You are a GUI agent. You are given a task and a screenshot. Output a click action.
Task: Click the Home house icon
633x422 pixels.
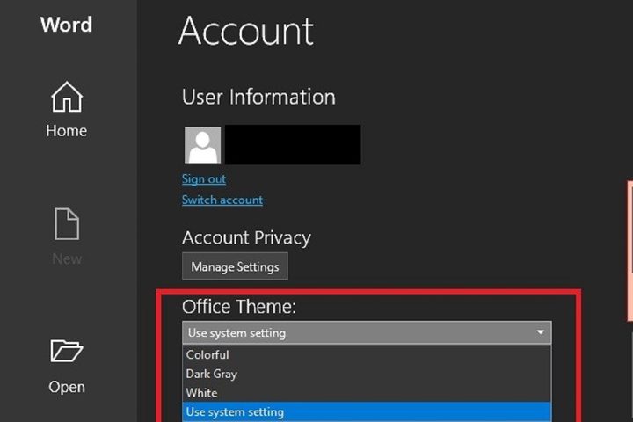pyautogui.click(x=67, y=97)
